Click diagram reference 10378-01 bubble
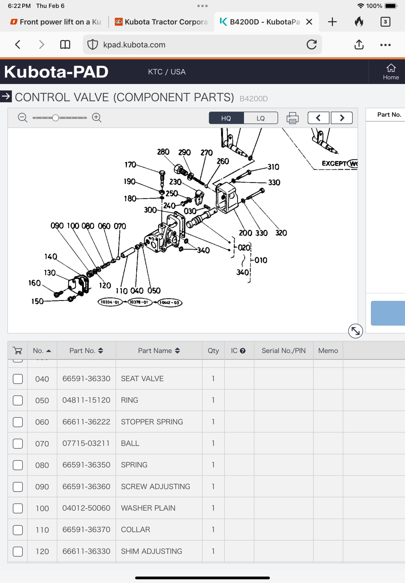Image resolution: width=405 pixels, height=583 pixels. pyautogui.click(x=140, y=302)
